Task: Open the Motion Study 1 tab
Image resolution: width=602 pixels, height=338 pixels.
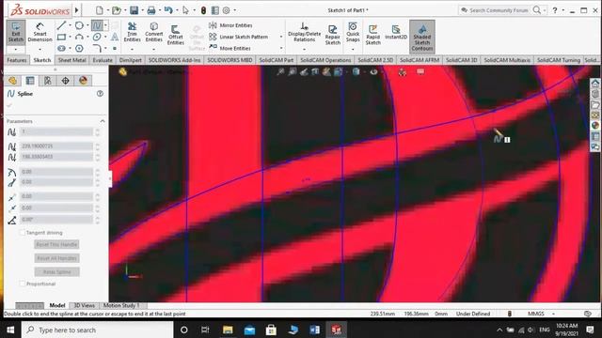Action: tap(121, 305)
